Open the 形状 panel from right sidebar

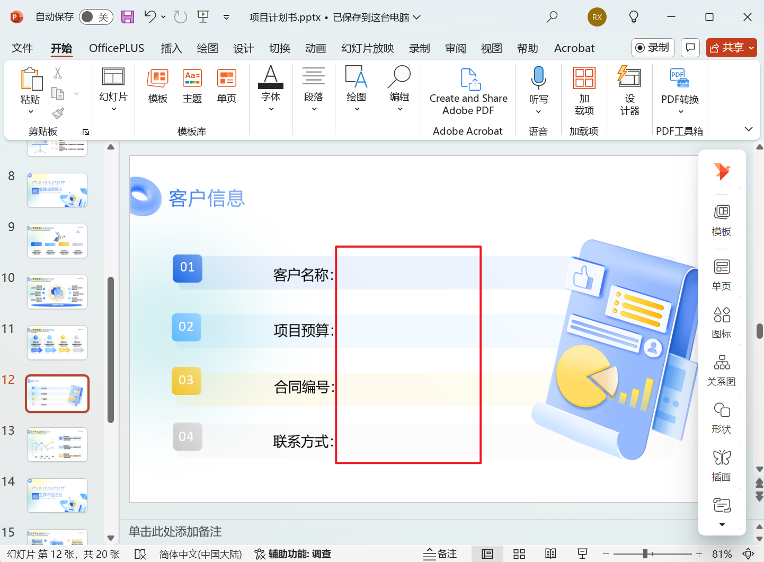click(x=721, y=417)
